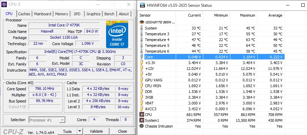Select the GIGABYTE B85N motherboard chip icon

(142, 22)
